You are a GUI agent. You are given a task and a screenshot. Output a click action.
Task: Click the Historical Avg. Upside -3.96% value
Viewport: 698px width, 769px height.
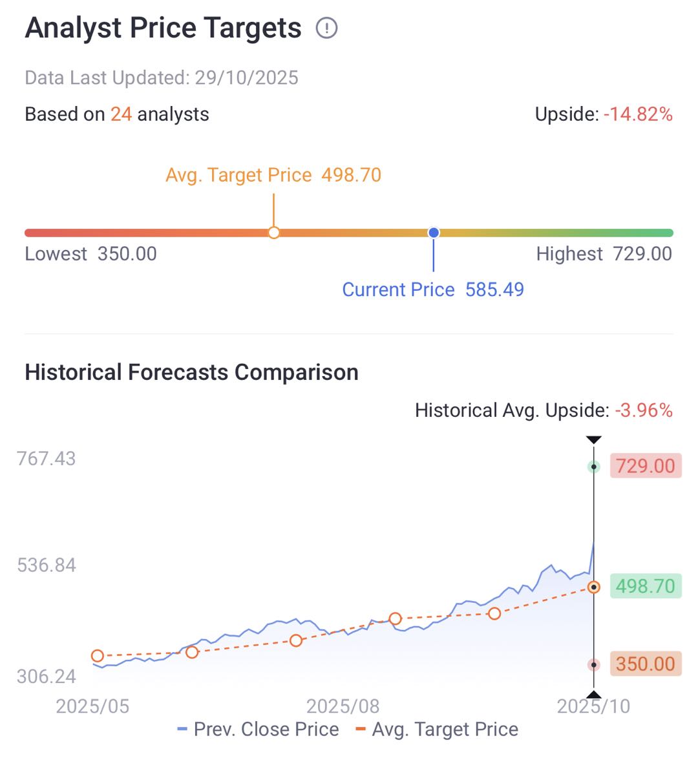pos(644,410)
